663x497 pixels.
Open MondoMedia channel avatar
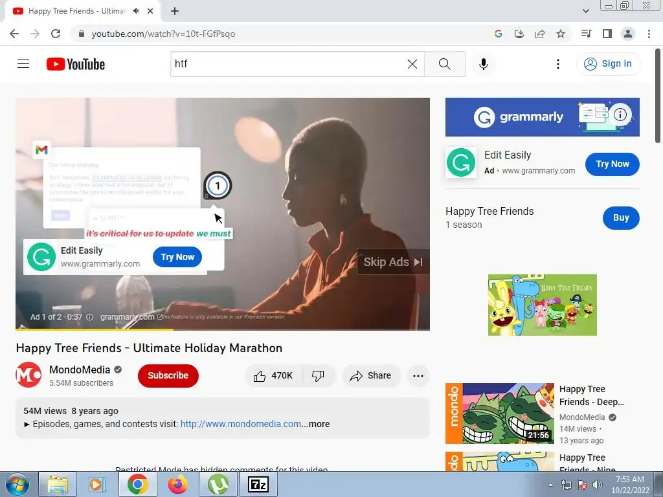point(28,375)
